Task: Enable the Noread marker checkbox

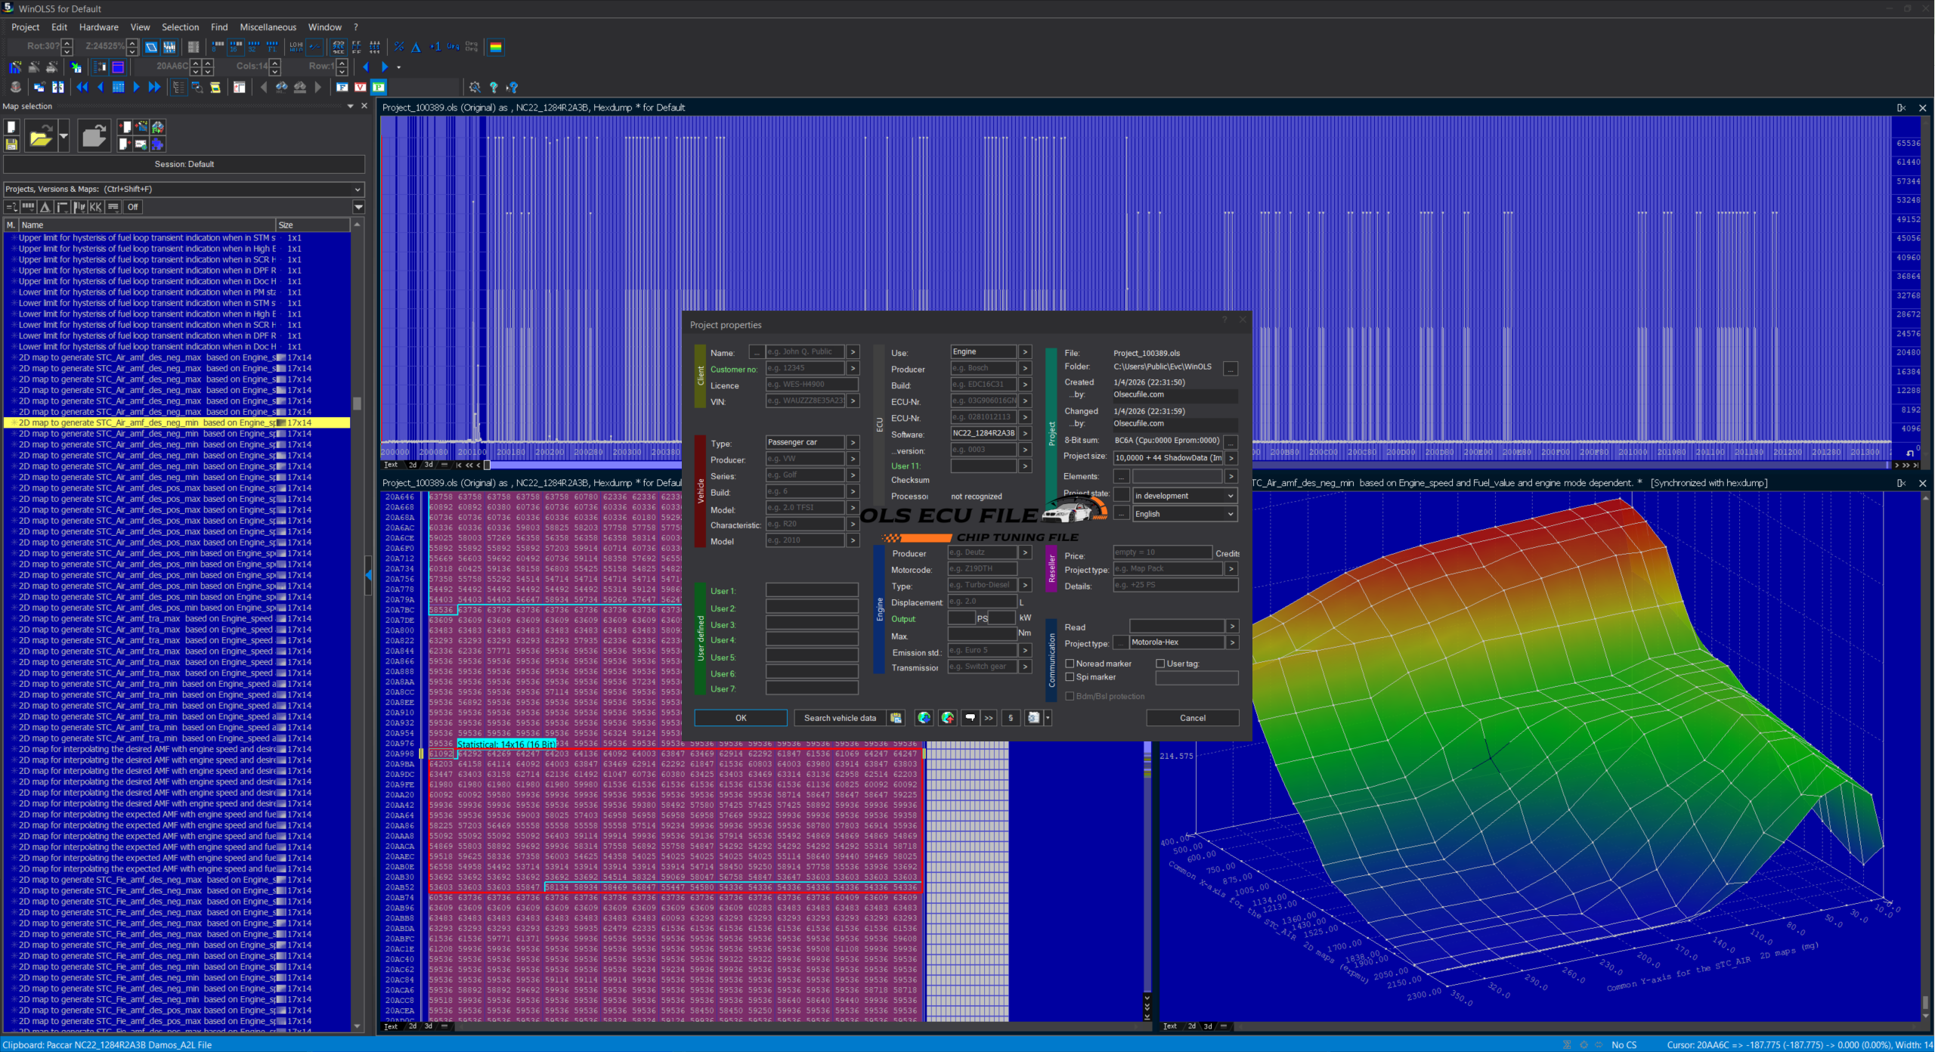Action: click(1070, 664)
